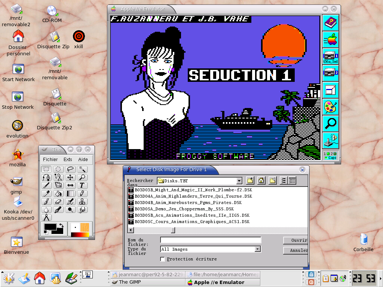Select the Paintbrush tool in GIMP
This screenshot has width=383, height=287.
tap(46, 201)
